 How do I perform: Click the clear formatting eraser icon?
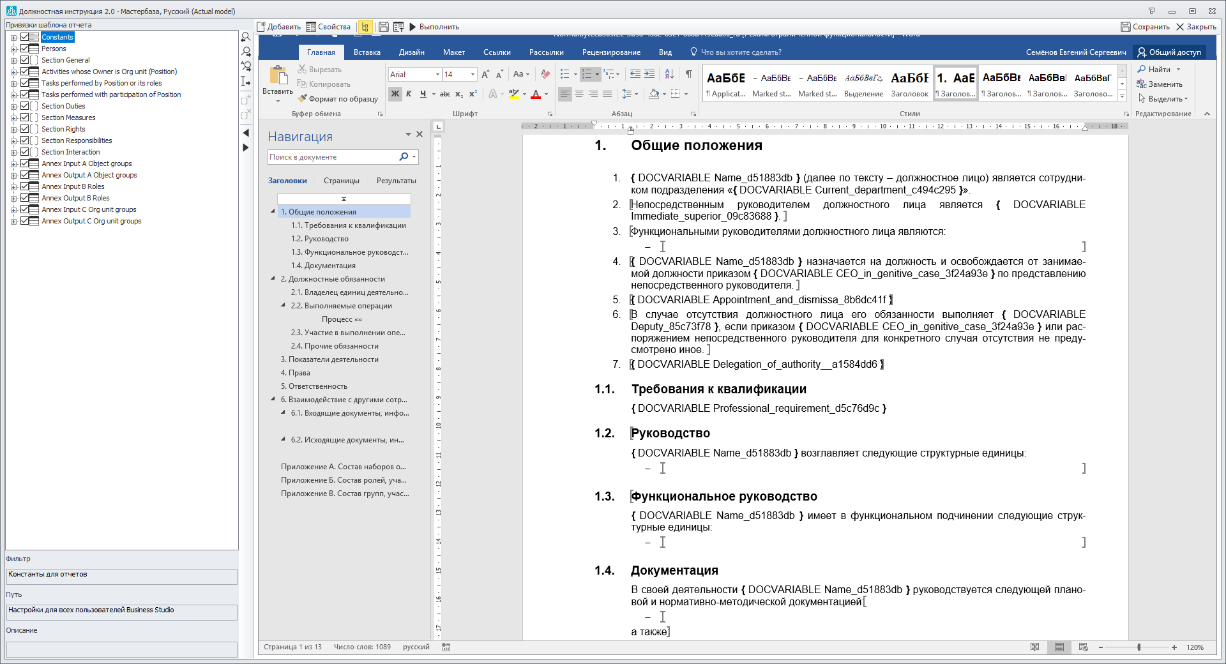545,74
